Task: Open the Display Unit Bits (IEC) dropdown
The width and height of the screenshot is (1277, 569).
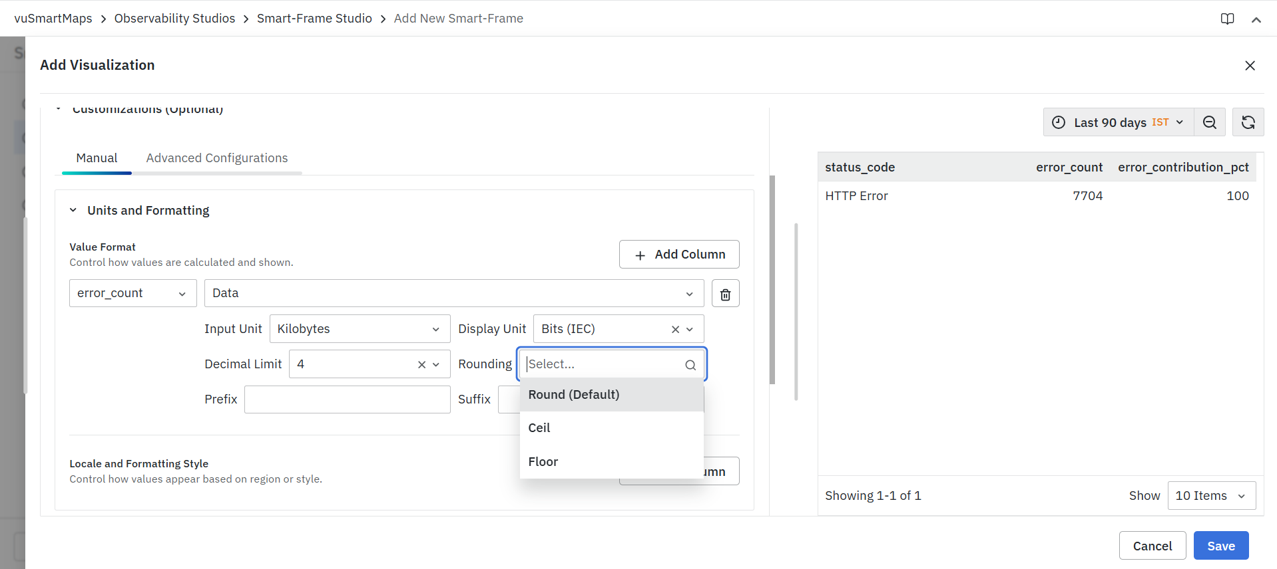Action: tap(690, 329)
